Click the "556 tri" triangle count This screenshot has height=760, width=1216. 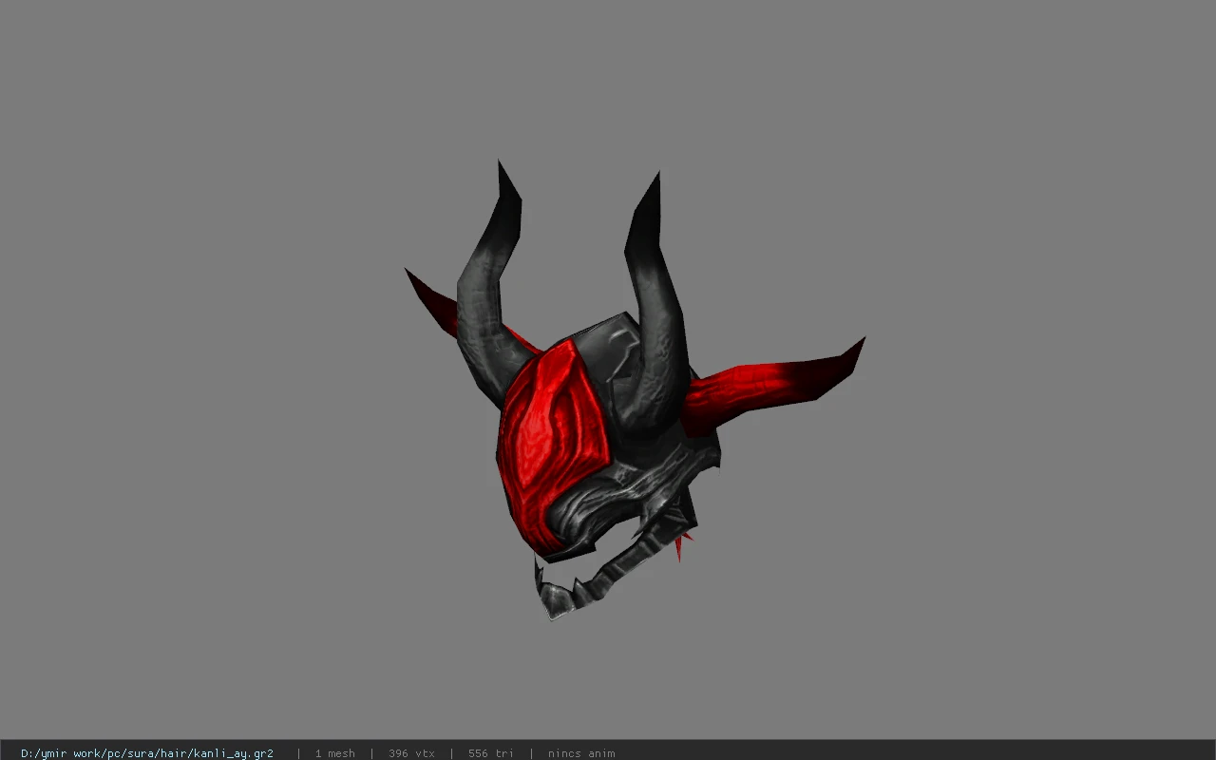490,753
